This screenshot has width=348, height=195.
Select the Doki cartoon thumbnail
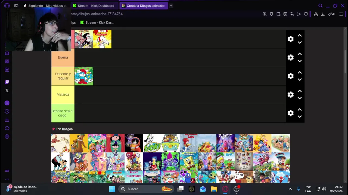(x=152, y=143)
